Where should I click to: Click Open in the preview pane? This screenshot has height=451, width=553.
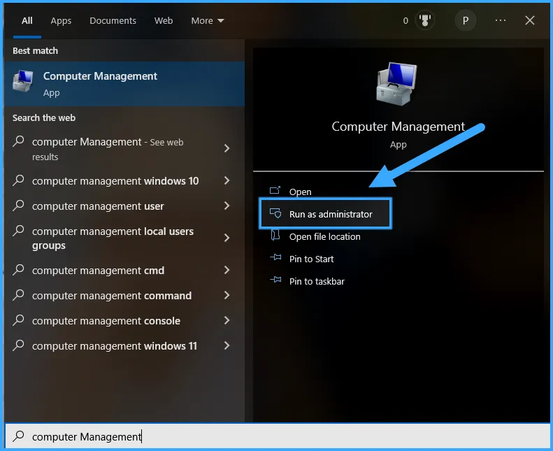tap(300, 192)
